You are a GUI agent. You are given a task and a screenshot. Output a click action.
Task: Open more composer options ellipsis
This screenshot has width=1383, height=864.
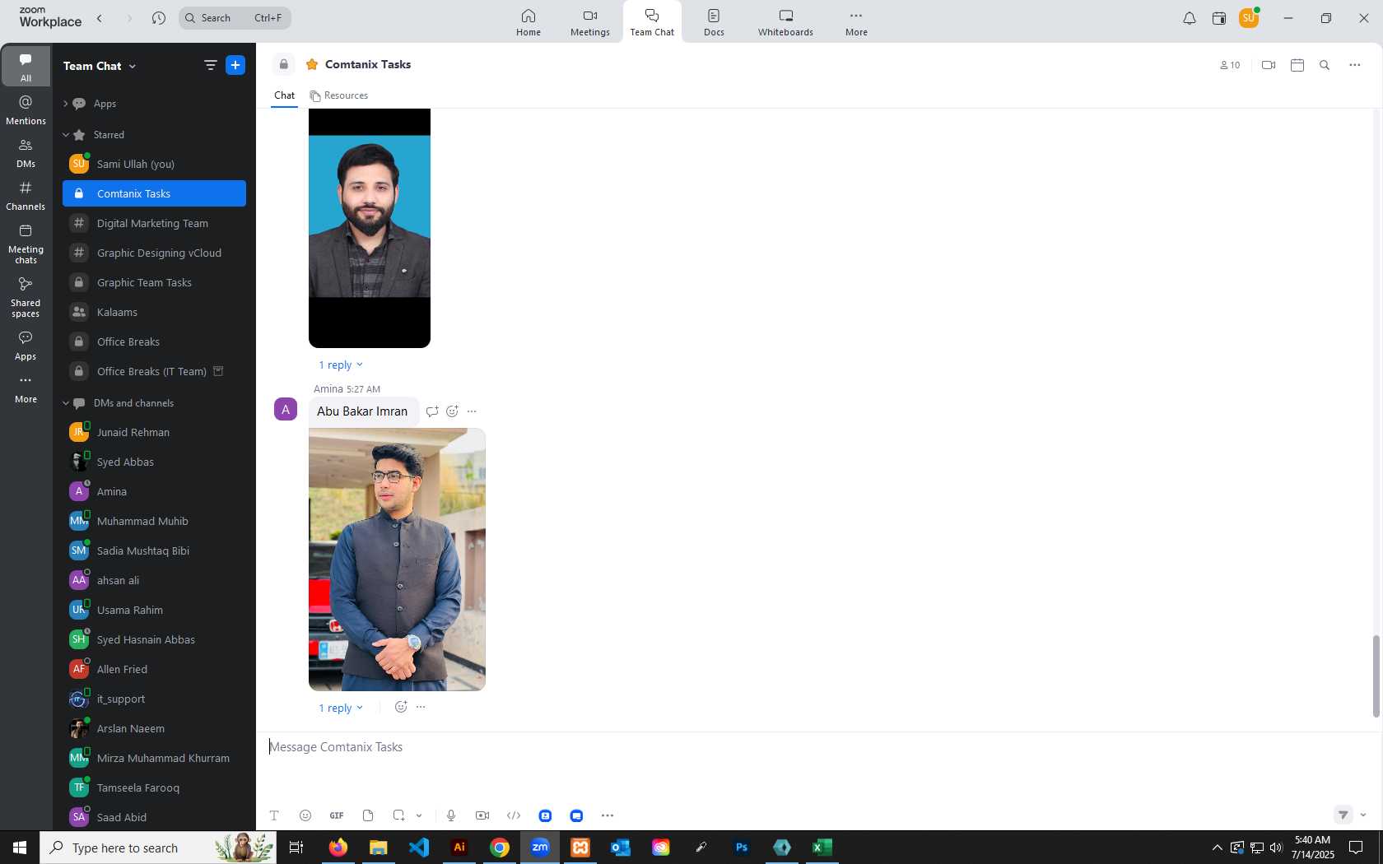[x=608, y=815]
